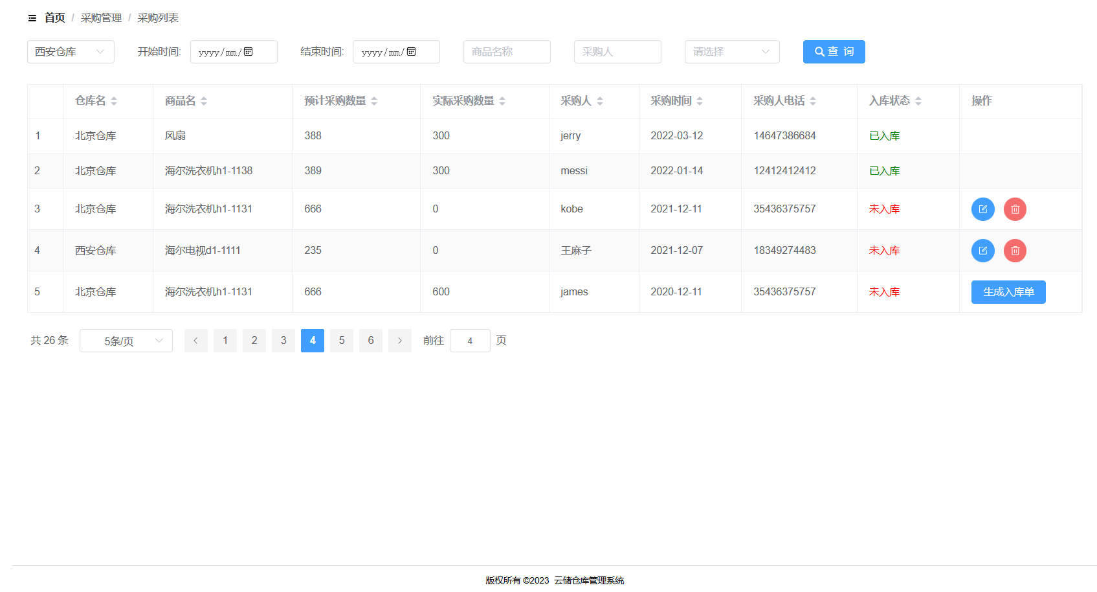Edit the 王麻子 purchase row
The width and height of the screenshot is (1097, 592).
[x=982, y=251]
